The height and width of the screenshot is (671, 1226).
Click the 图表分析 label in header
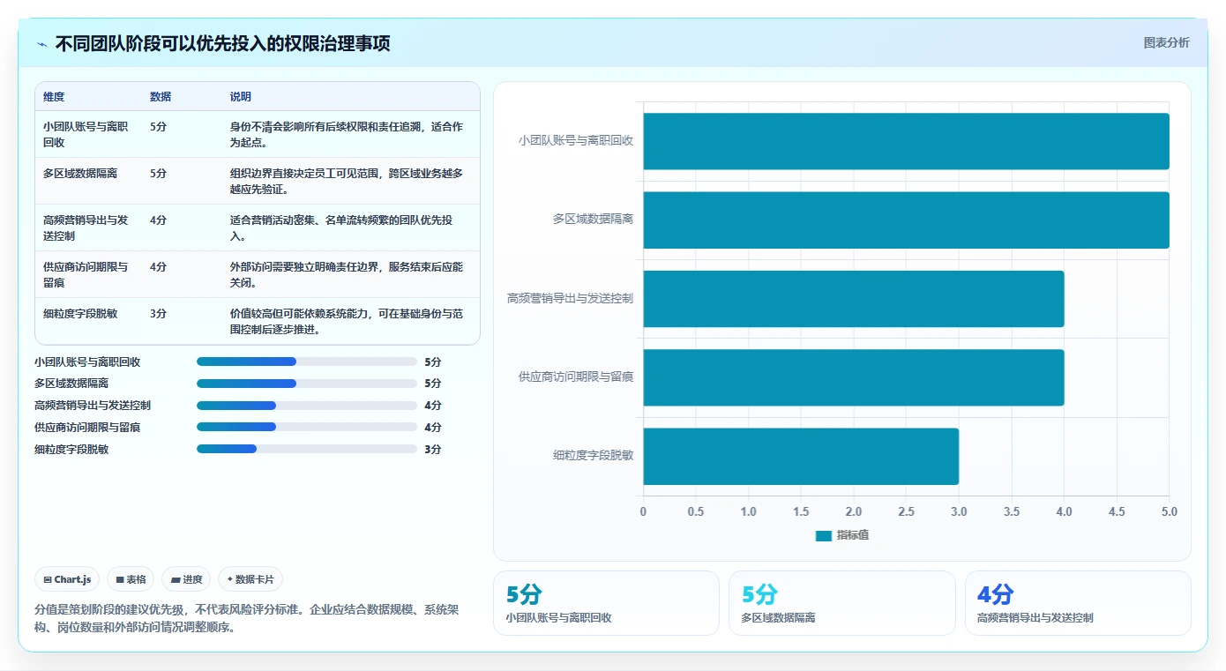point(1166,42)
